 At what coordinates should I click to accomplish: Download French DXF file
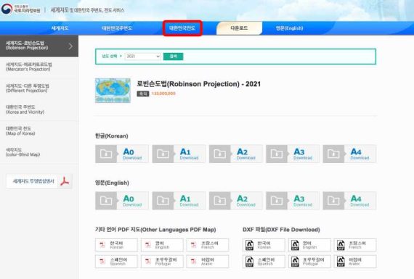tap(355, 245)
